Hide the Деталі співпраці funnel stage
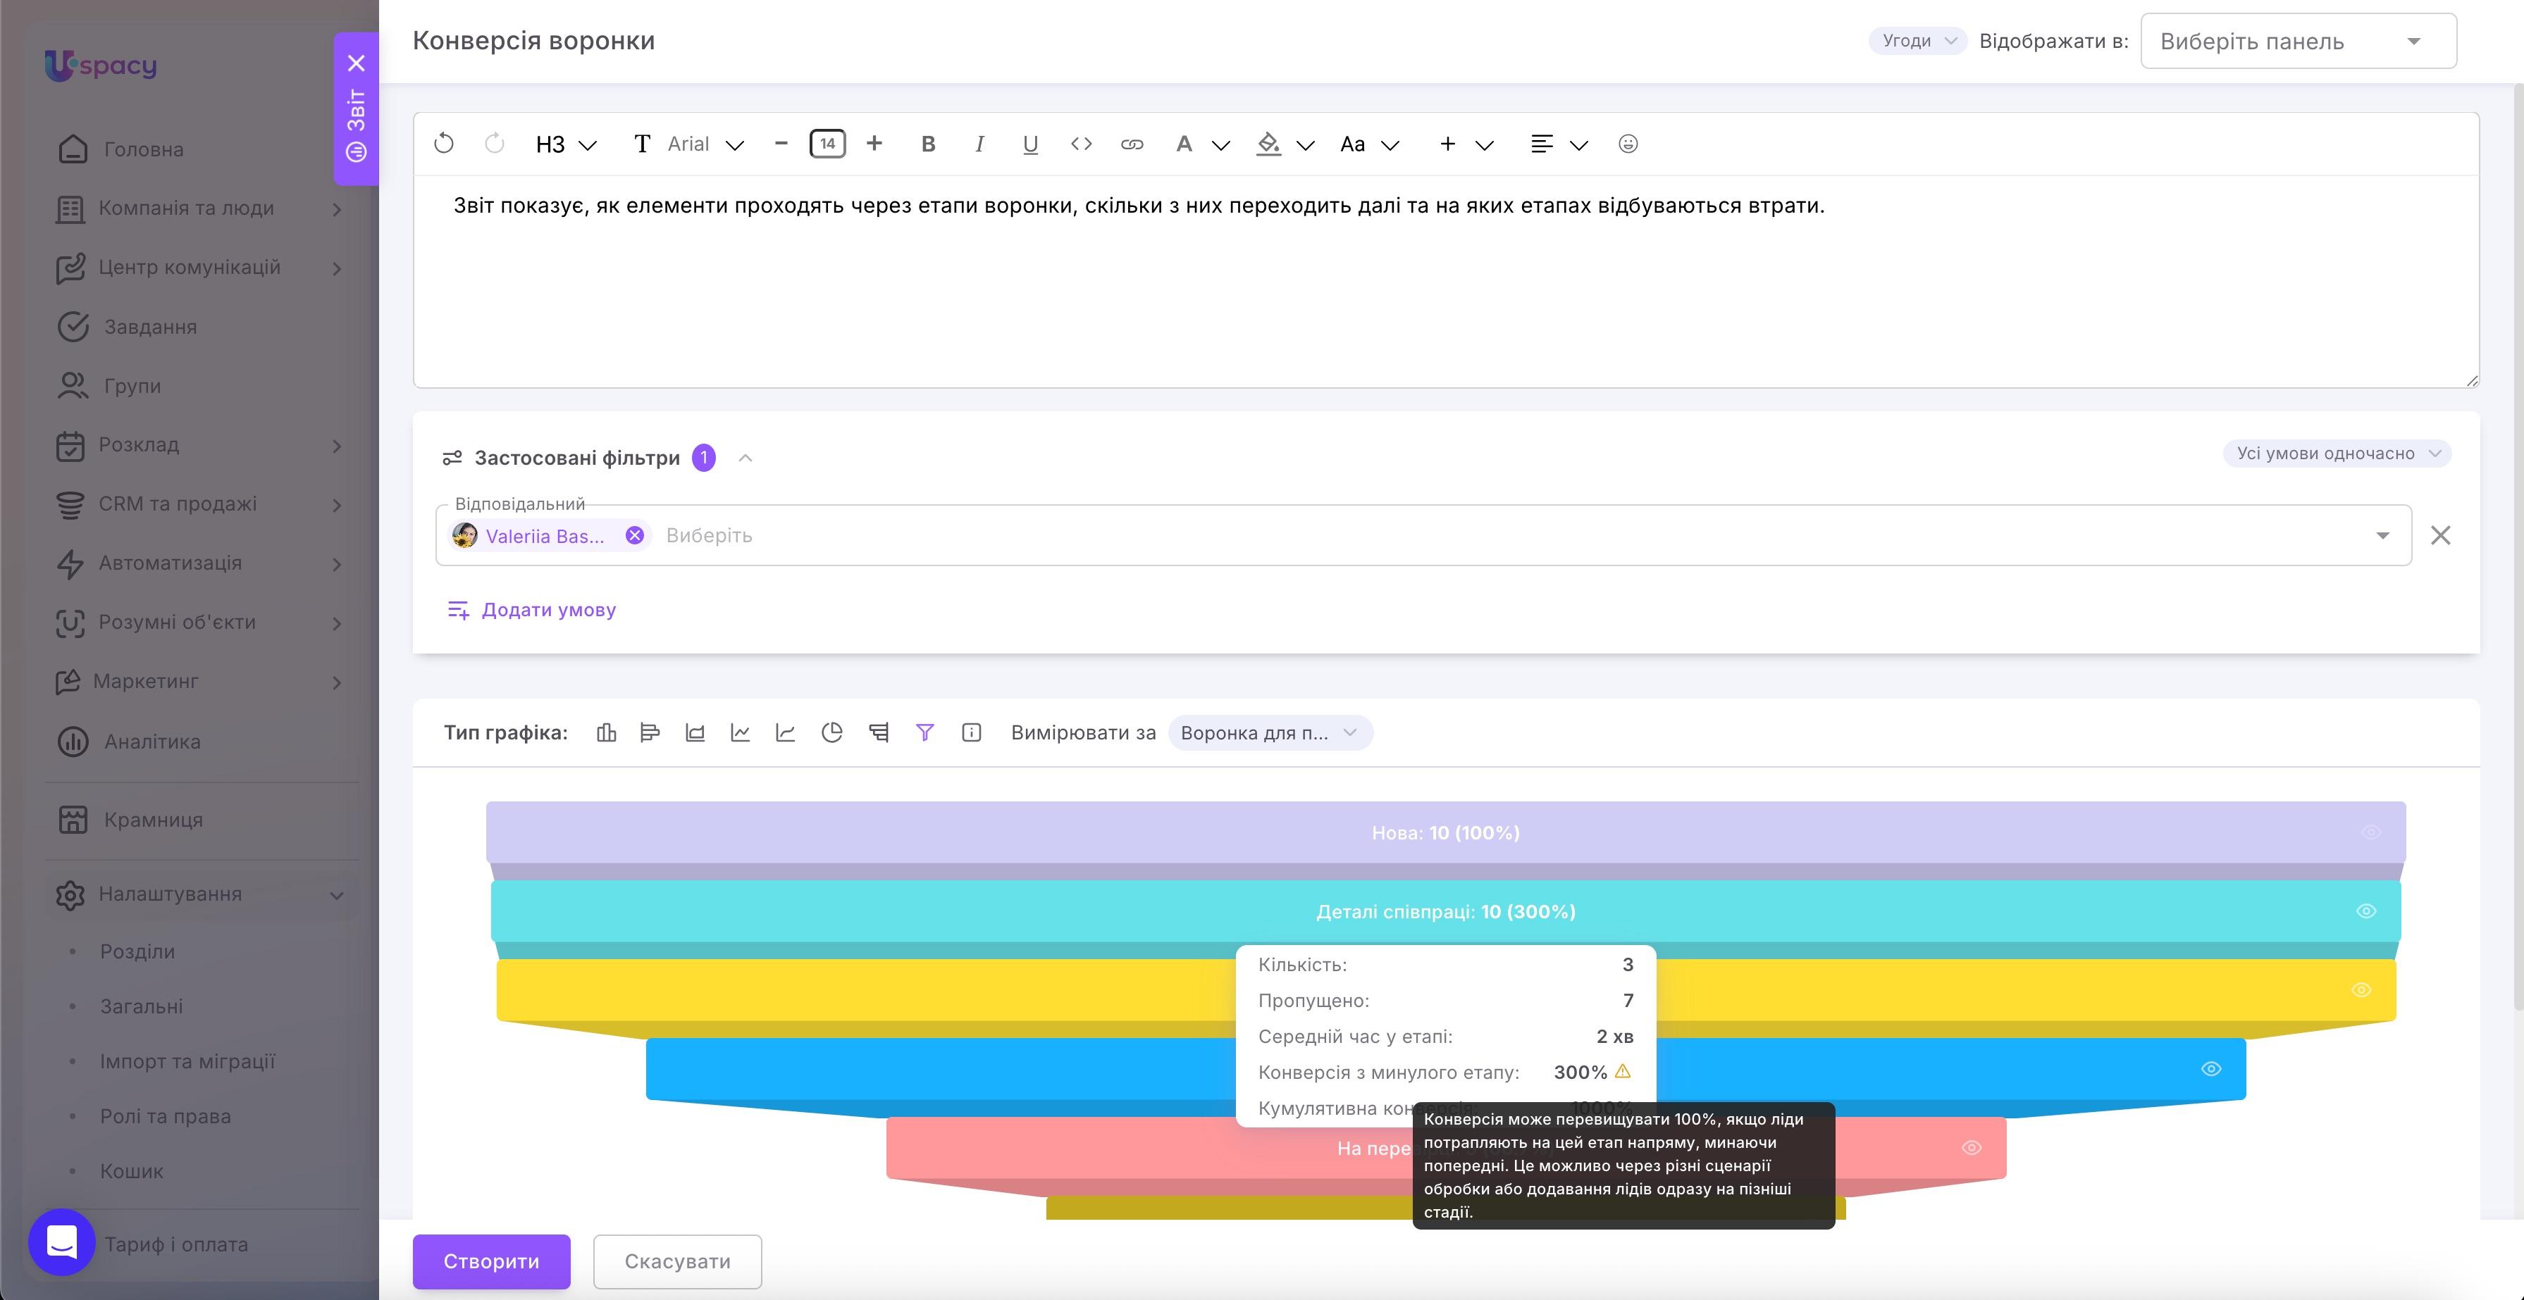The image size is (2524, 1300). tap(2365, 911)
